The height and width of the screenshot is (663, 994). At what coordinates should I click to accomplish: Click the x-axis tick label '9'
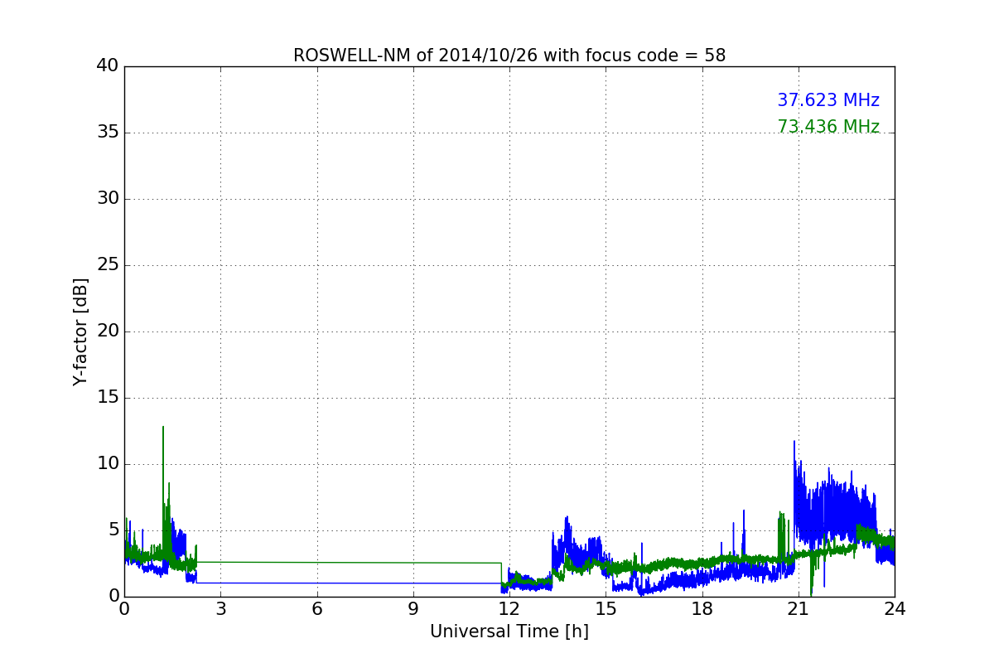(413, 609)
